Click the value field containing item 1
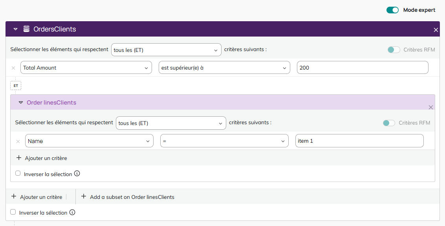Viewport: 445px width, 226px height. point(359,141)
